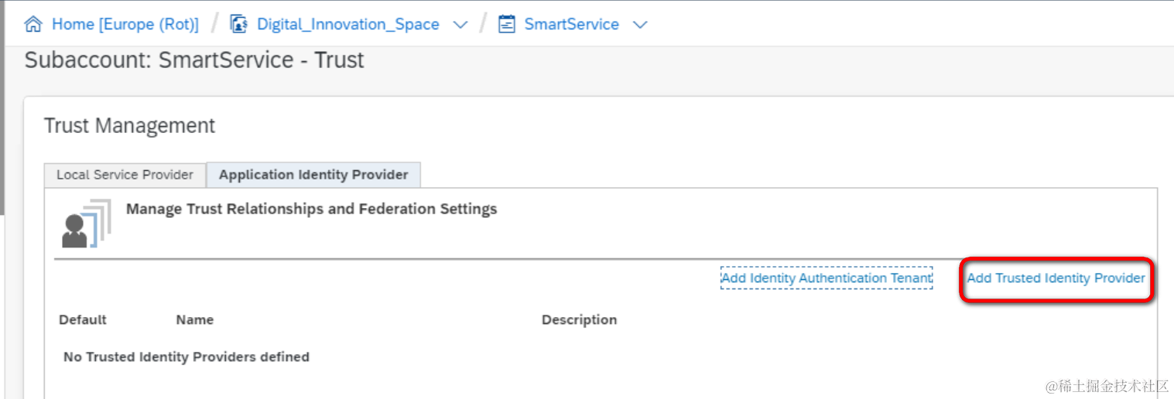1174x399 pixels.
Task: Click the Manage Trust Relationships heading text
Action: [x=311, y=209]
